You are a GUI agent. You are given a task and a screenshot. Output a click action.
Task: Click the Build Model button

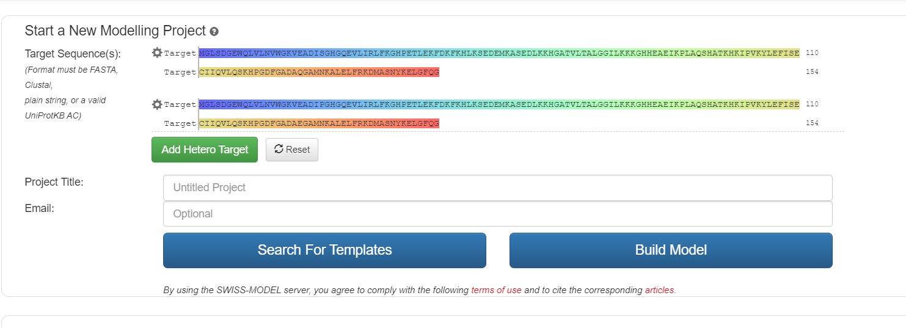pyautogui.click(x=671, y=250)
